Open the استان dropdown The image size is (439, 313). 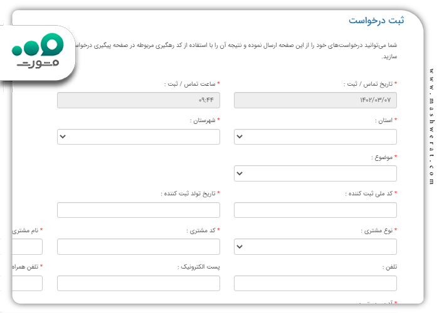click(315, 136)
